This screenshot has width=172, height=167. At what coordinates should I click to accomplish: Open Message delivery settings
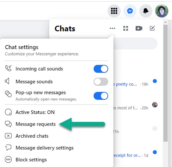(x=57, y=148)
